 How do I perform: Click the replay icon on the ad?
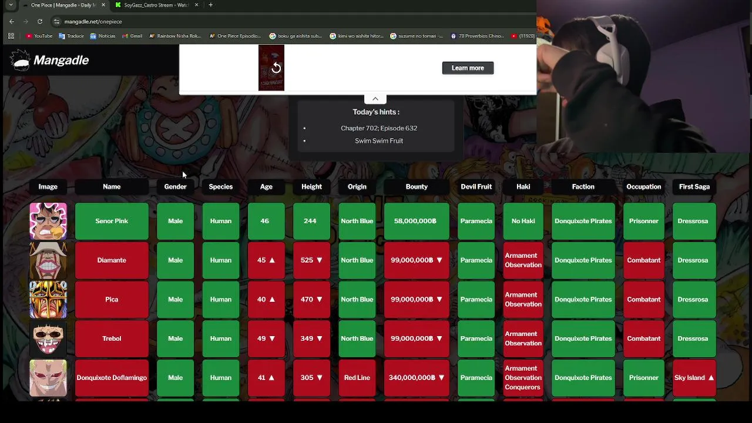click(276, 68)
